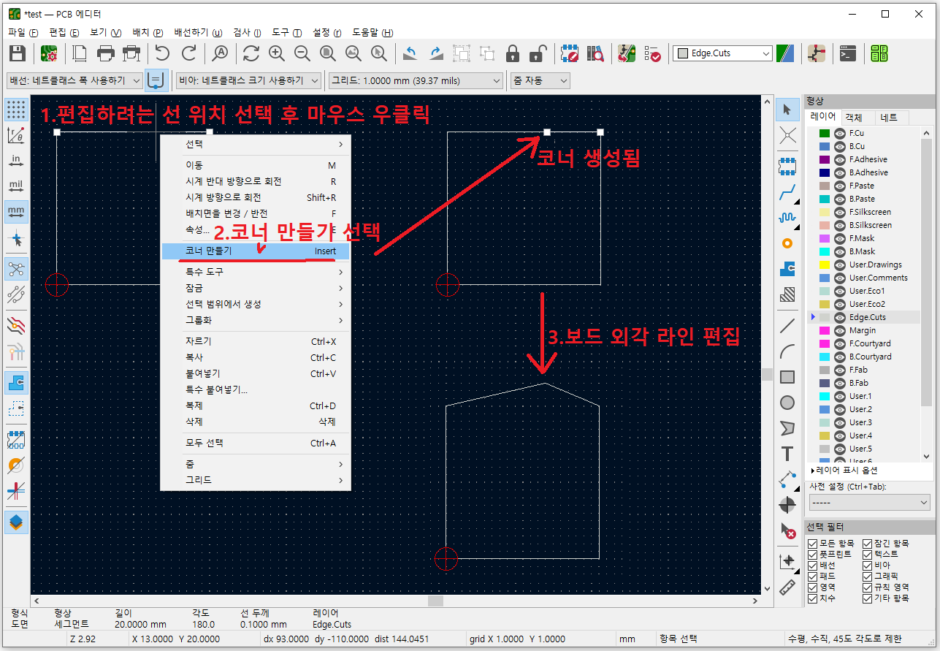940x651 pixels.
Task: Switch to the 네트 tab
Action: click(x=889, y=117)
